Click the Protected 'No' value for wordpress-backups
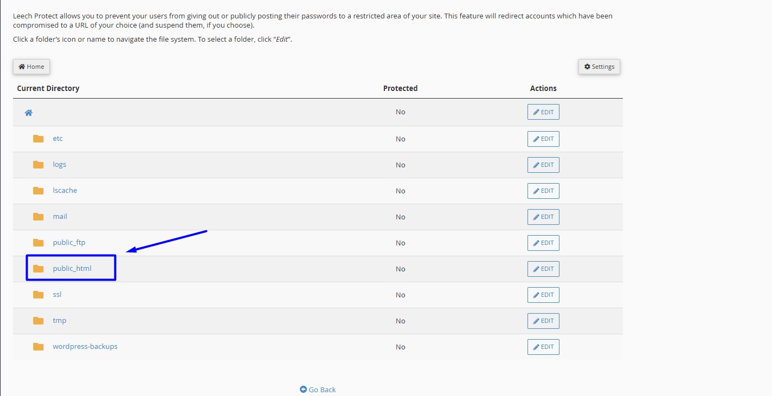 (x=400, y=347)
